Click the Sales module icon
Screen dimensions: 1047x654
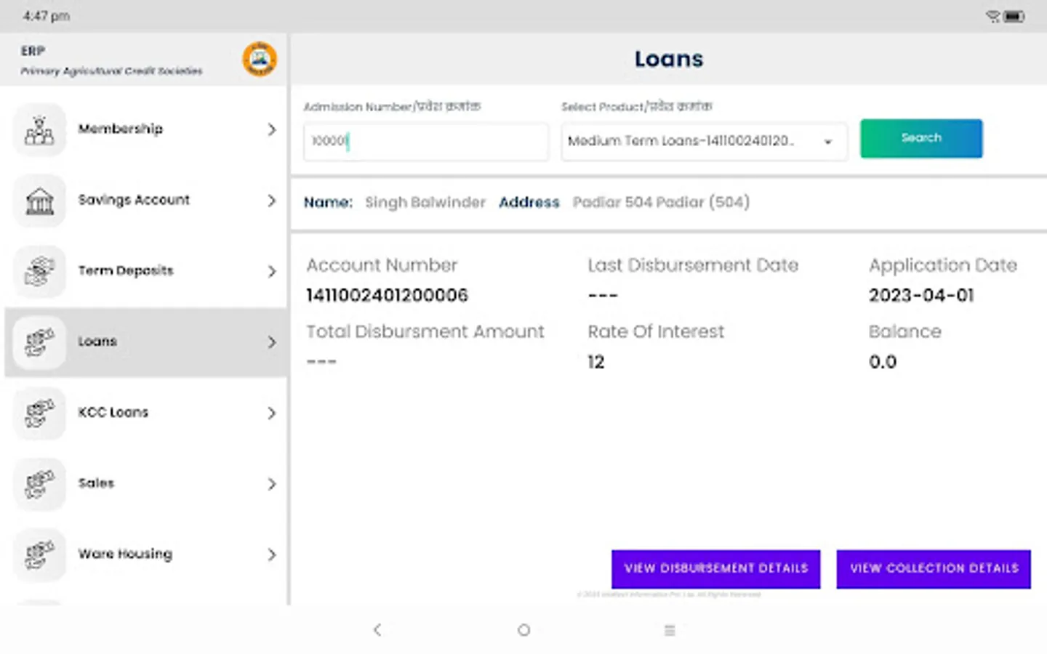click(x=39, y=483)
